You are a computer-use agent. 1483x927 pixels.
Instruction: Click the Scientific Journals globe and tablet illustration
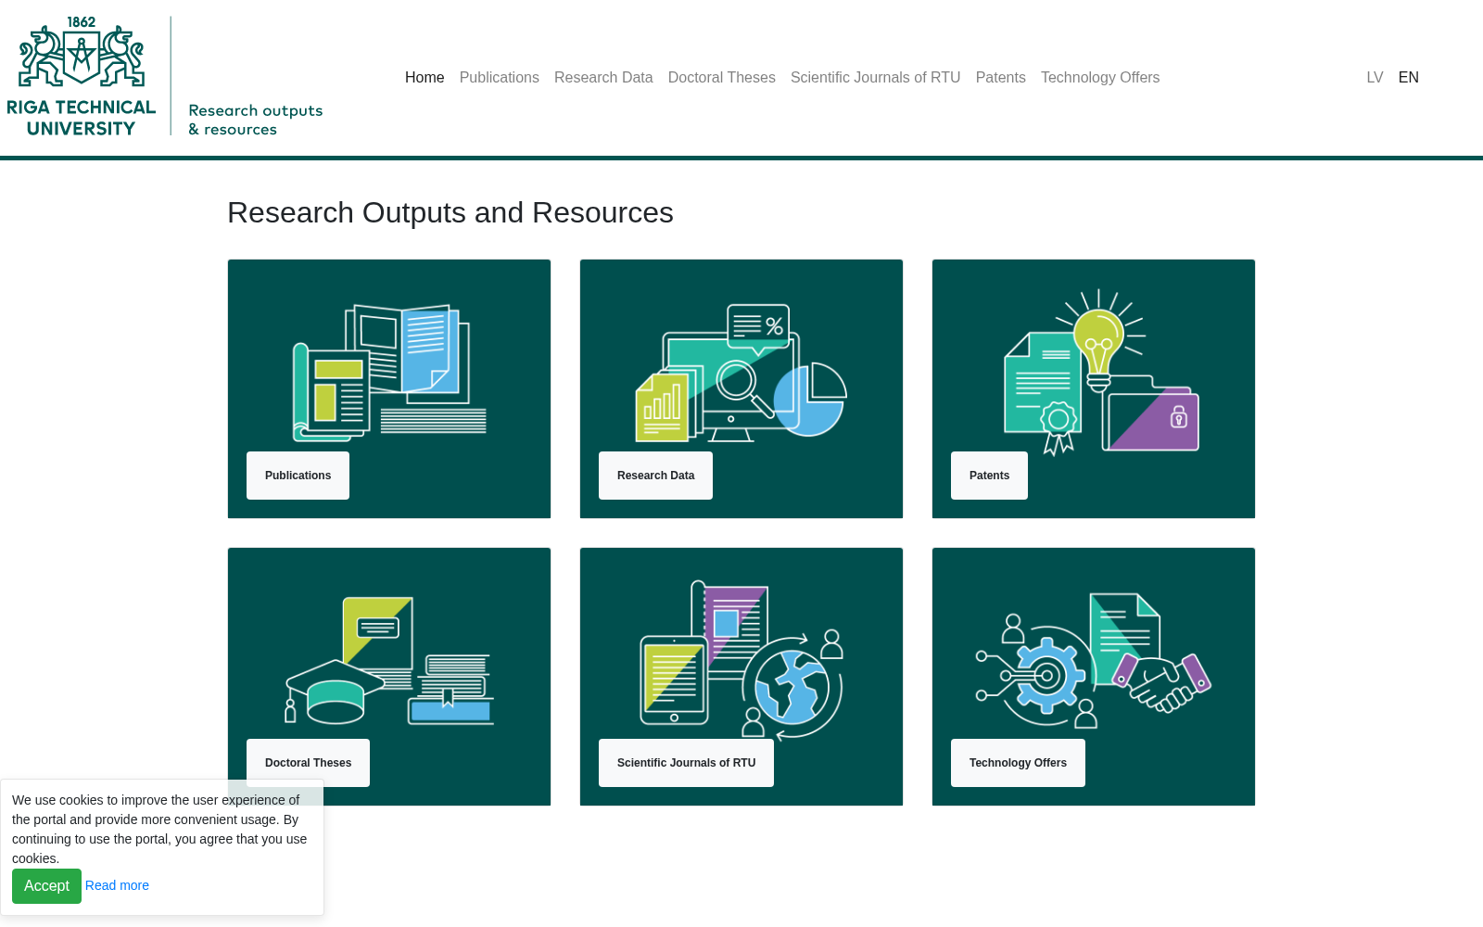741,660
